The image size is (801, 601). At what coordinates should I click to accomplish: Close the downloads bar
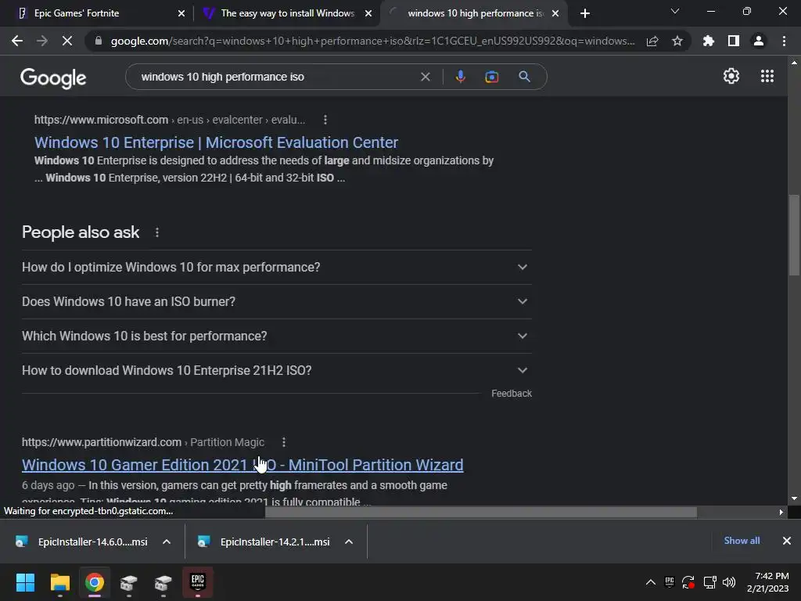pyautogui.click(x=787, y=541)
